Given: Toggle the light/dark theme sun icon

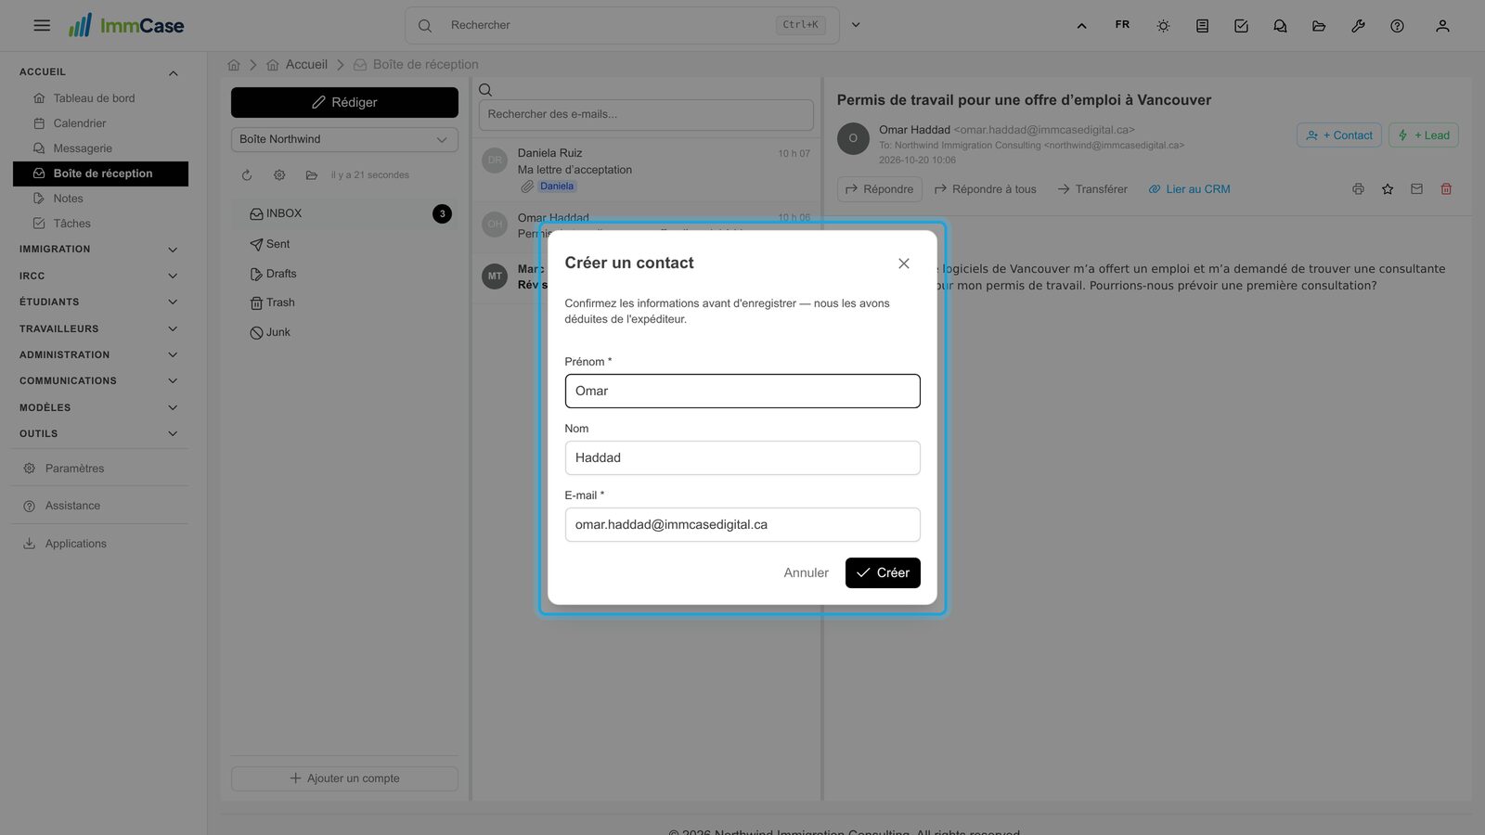Looking at the screenshot, I should 1163,26.
